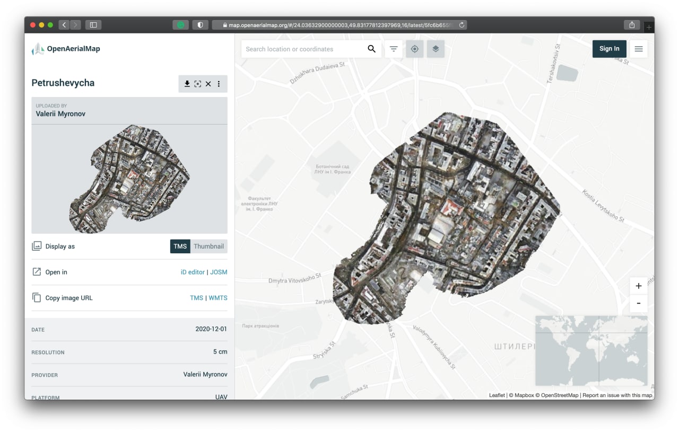The height and width of the screenshot is (432, 679).
Task: Click the date value 2020-12-01
Action: pyautogui.click(x=211, y=329)
